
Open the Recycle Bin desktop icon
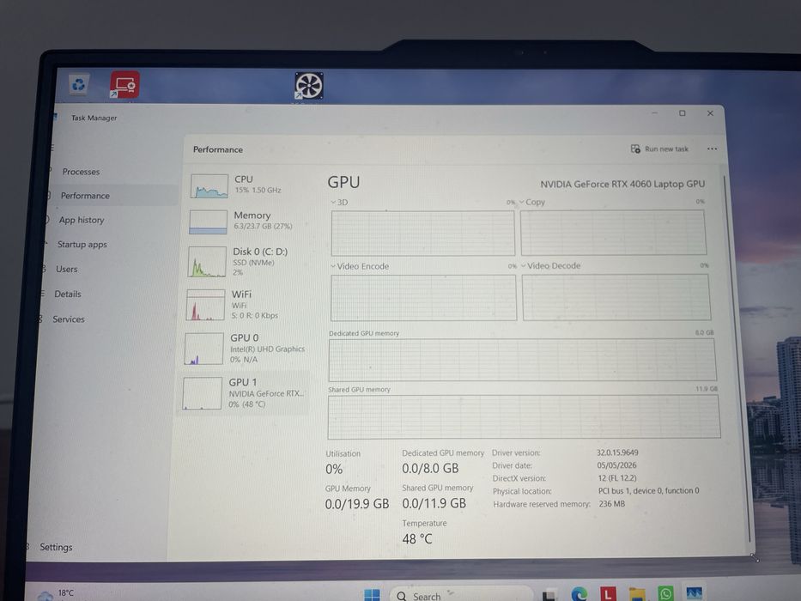pos(79,84)
